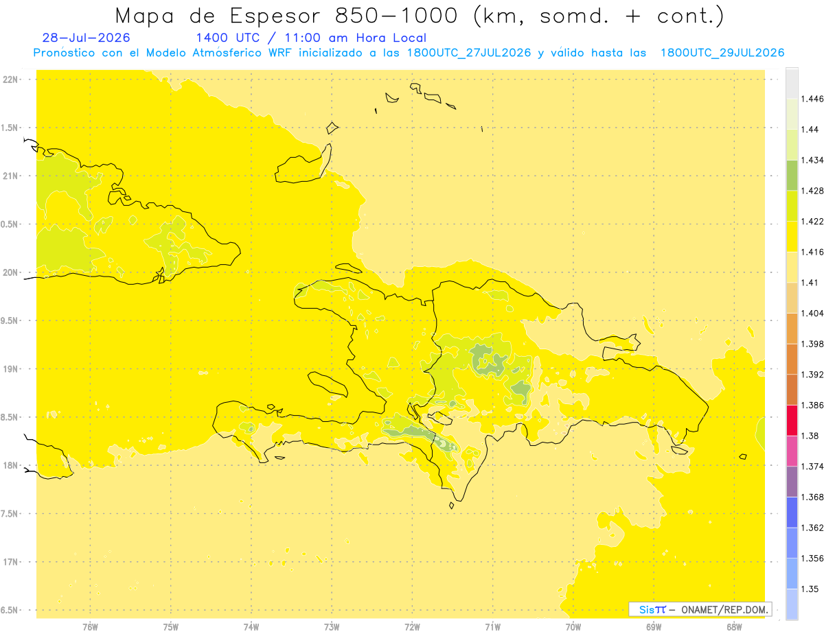Viewport: 824px width, 636px height.
Task: Click the longitude label '70W'
Action: tap(573, 627)
